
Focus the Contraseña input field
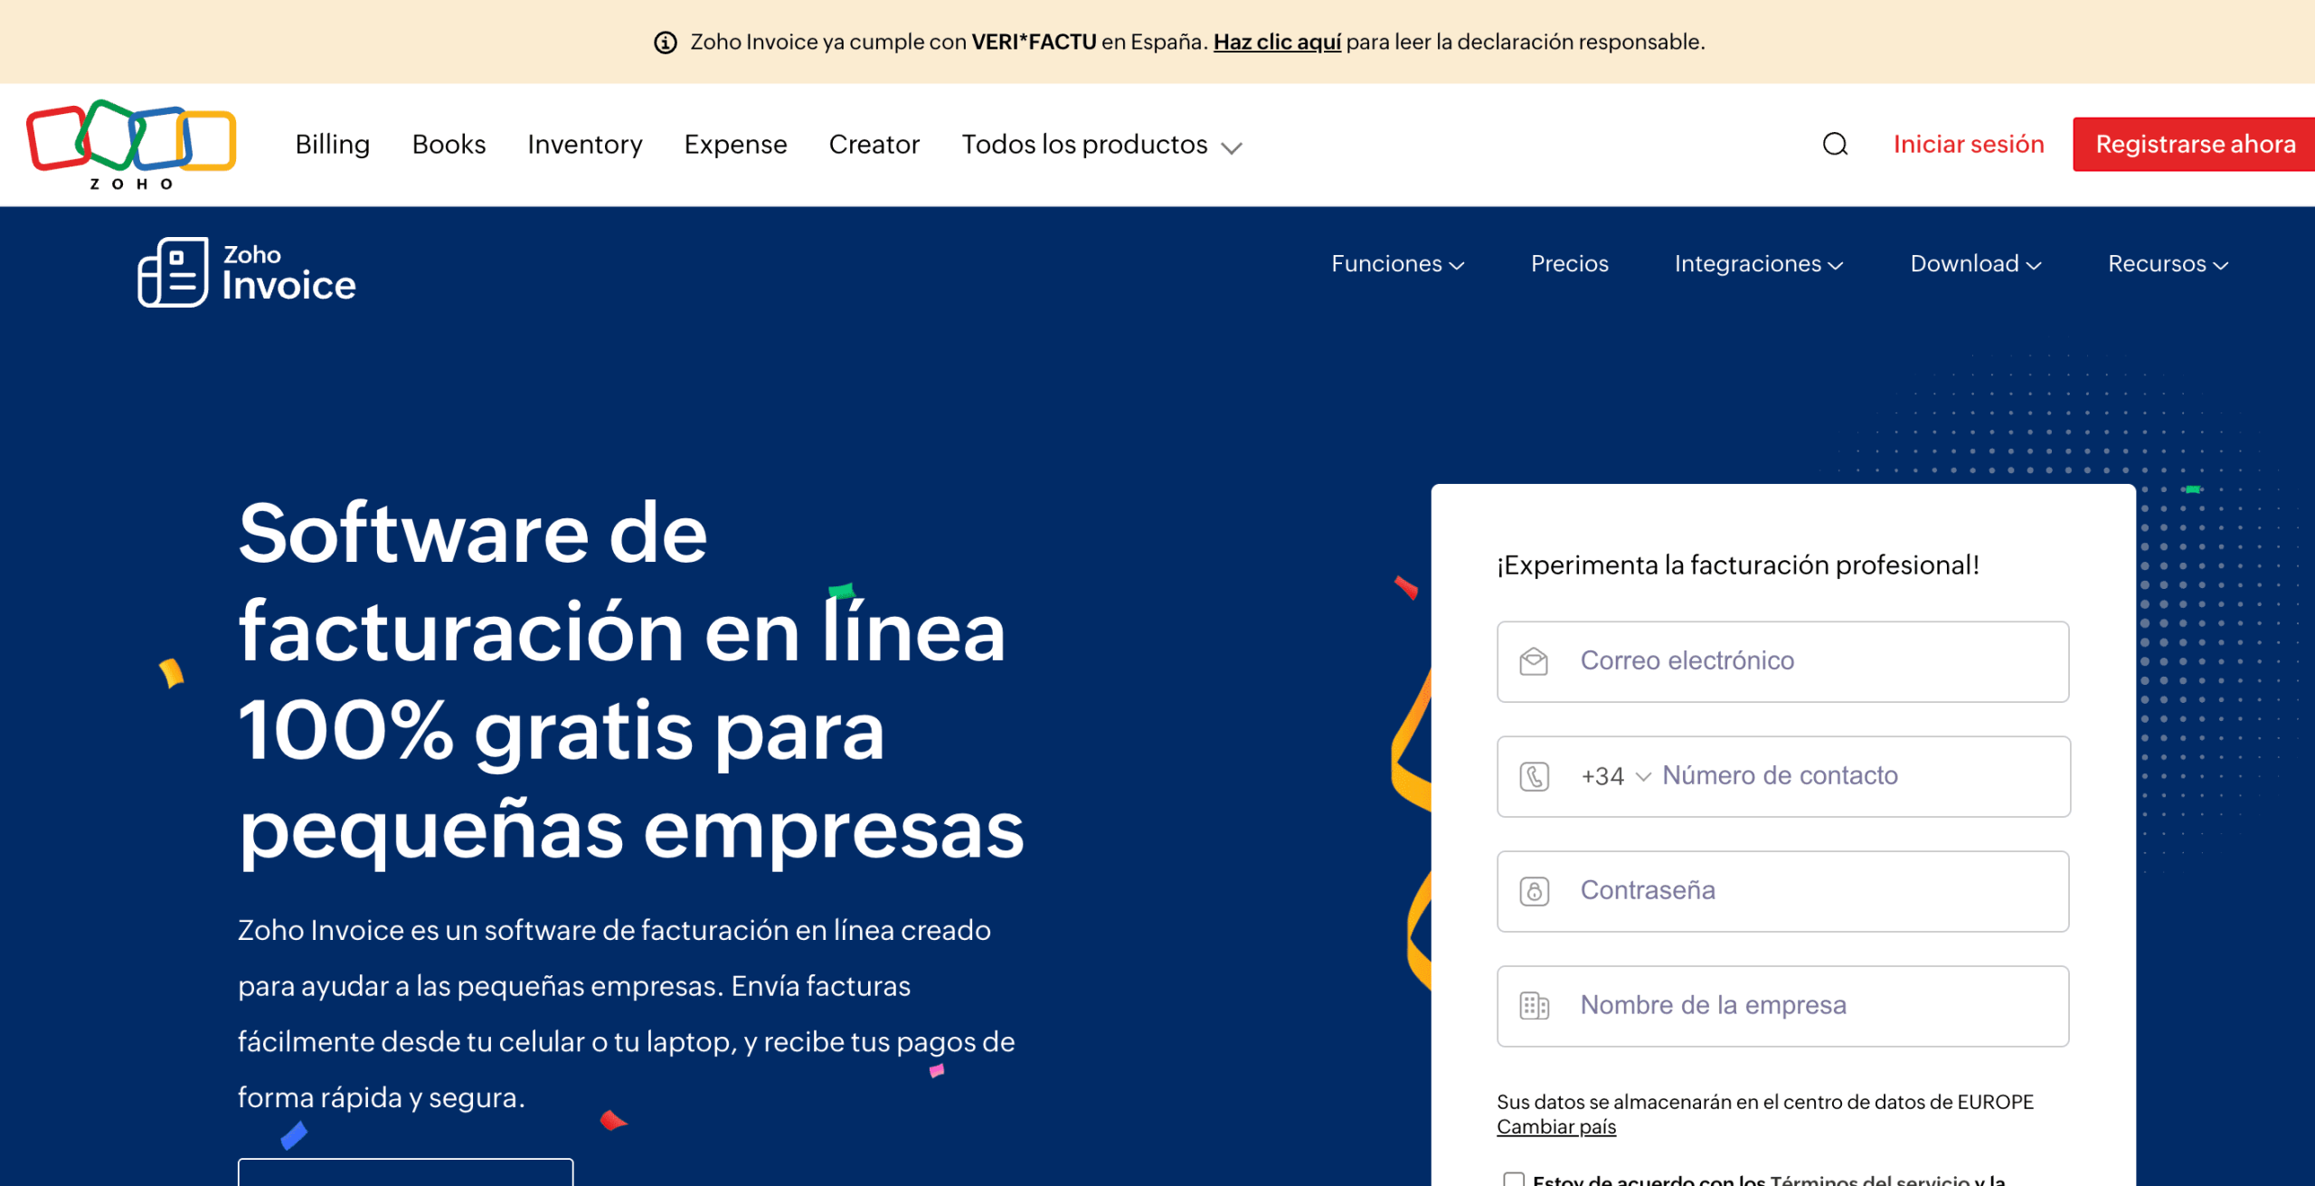coord(1782,891)
